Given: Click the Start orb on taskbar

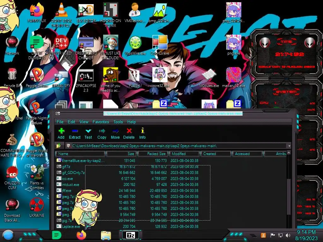Looking at the screenshot, I should point(8,235).
